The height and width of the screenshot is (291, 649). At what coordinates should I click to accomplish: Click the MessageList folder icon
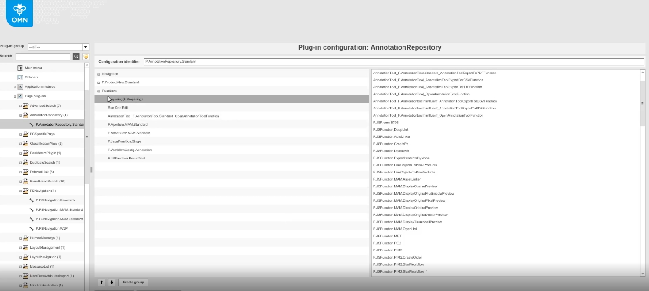[x=26, y=267]
